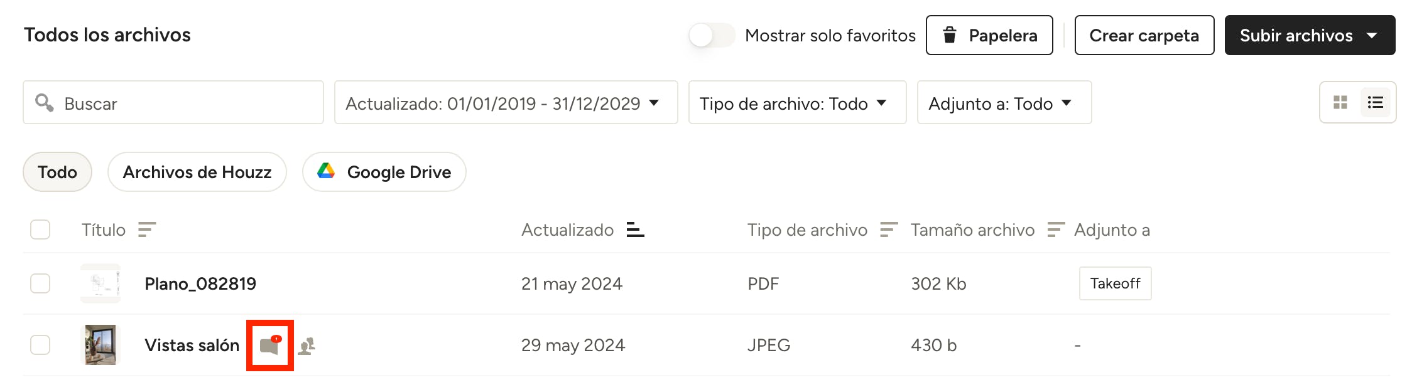Select the Archivos de Houzz tab
Viewport: 1412px width, 385px height.
tap(197, 172)
